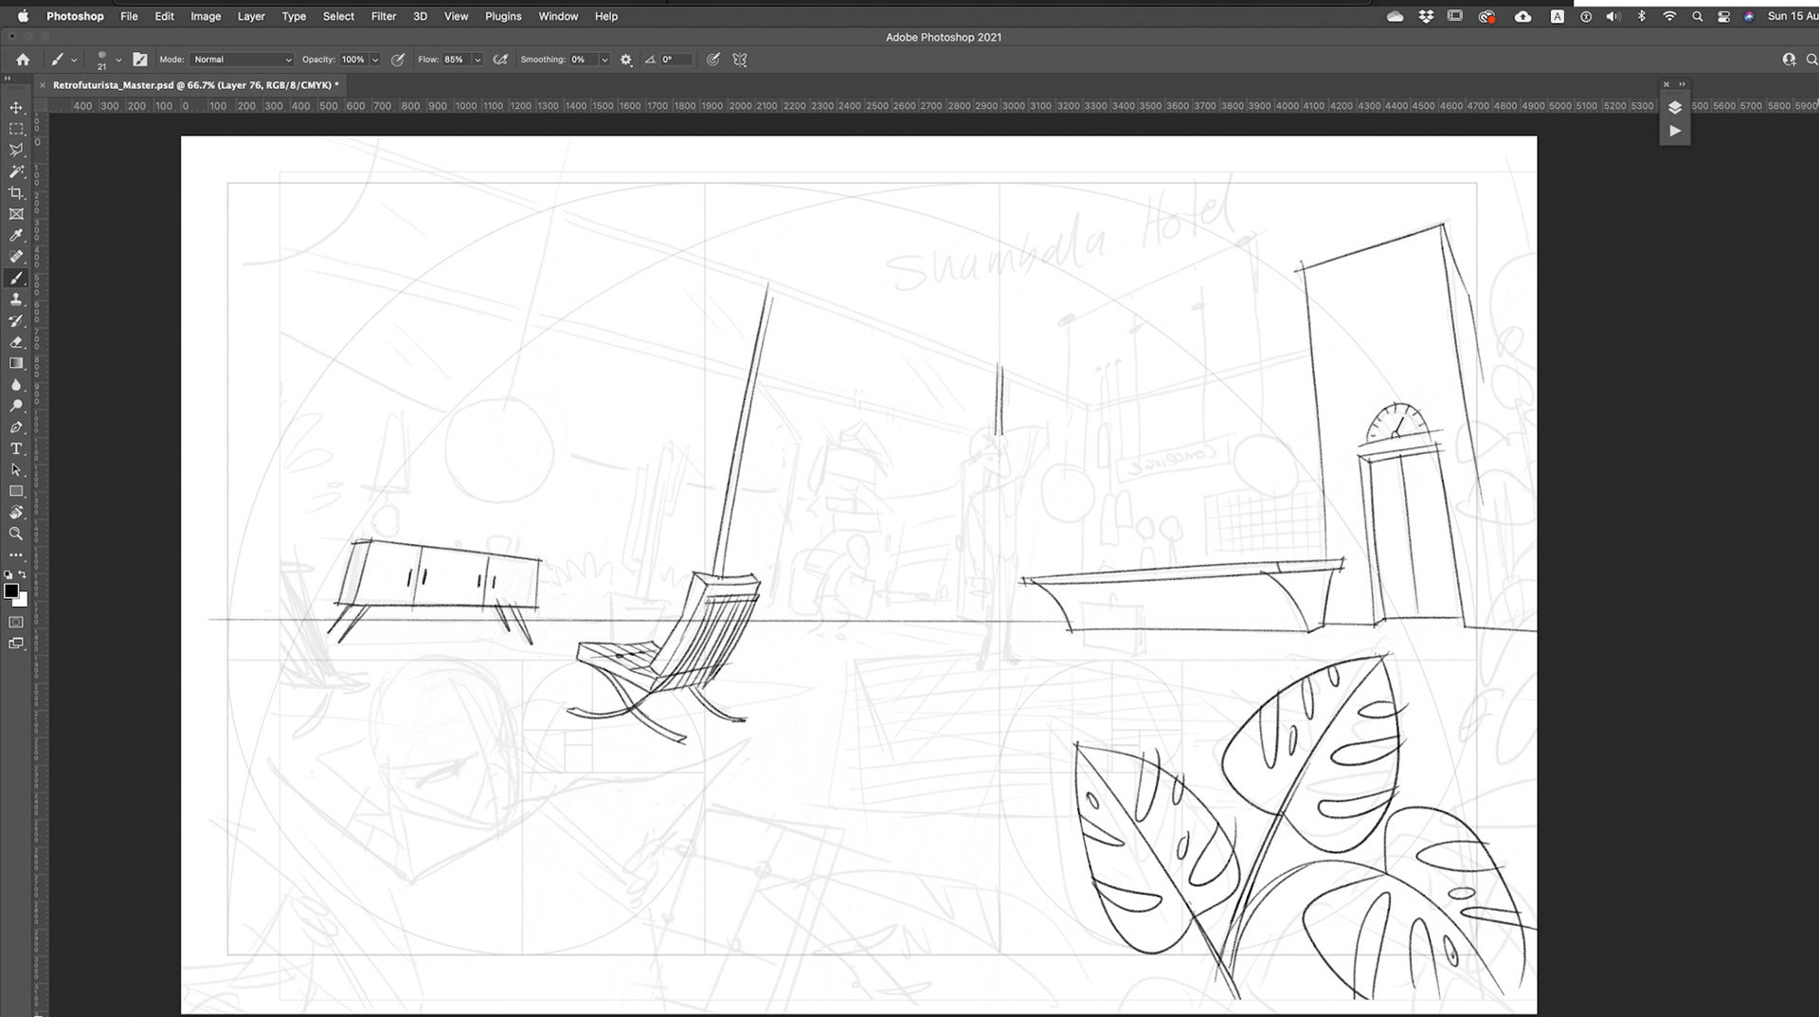Screen dimensions: 1819x1017
Task: Choose the Eyedropper tool
Action: tap(16, 235)
